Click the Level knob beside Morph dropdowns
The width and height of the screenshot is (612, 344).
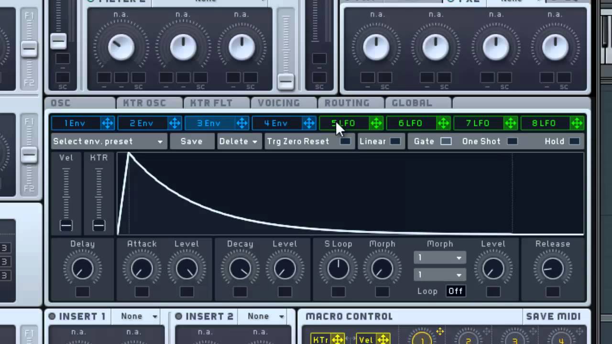(x=493, y=269)
